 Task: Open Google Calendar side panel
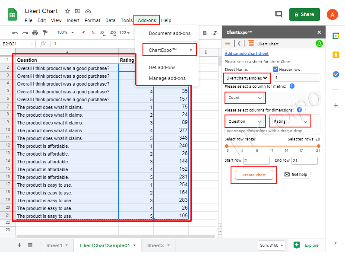point(336,36)
